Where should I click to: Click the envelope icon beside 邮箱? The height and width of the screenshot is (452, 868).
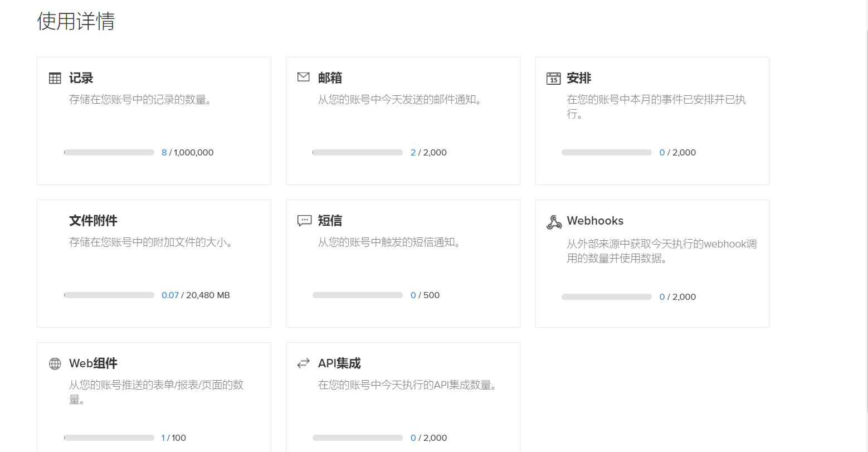tap(304, 77)
